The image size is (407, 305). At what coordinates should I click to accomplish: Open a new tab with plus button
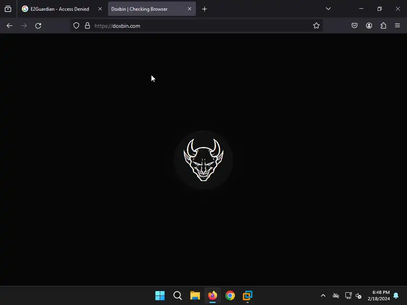(x=205, y=9)
